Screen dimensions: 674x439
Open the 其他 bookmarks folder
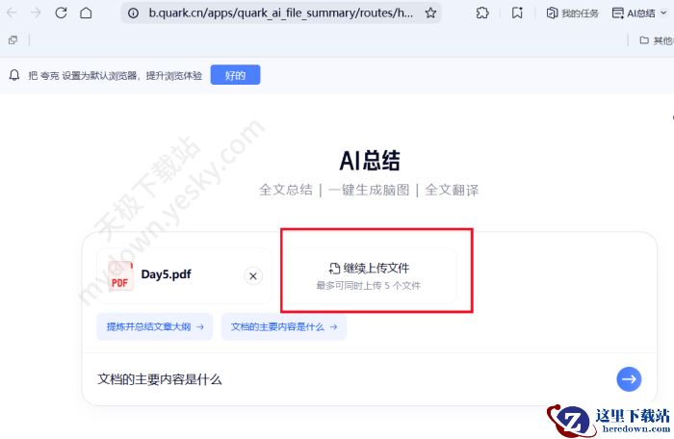click(657, 40)
